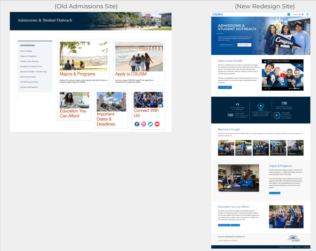Click the Why choose CSUSM heading

(230, 61)
